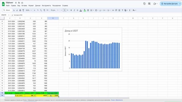The height and width of the screenshot is (102, 182).
Task: Decrease decimal places
Action: [x=41, y=10]
